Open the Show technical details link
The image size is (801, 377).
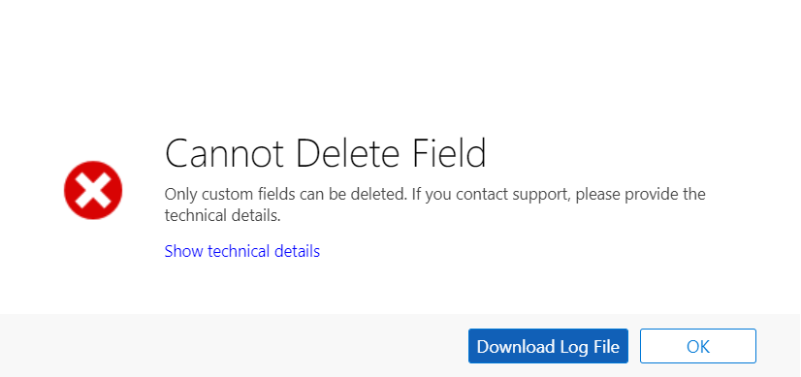tap(242, 251)
